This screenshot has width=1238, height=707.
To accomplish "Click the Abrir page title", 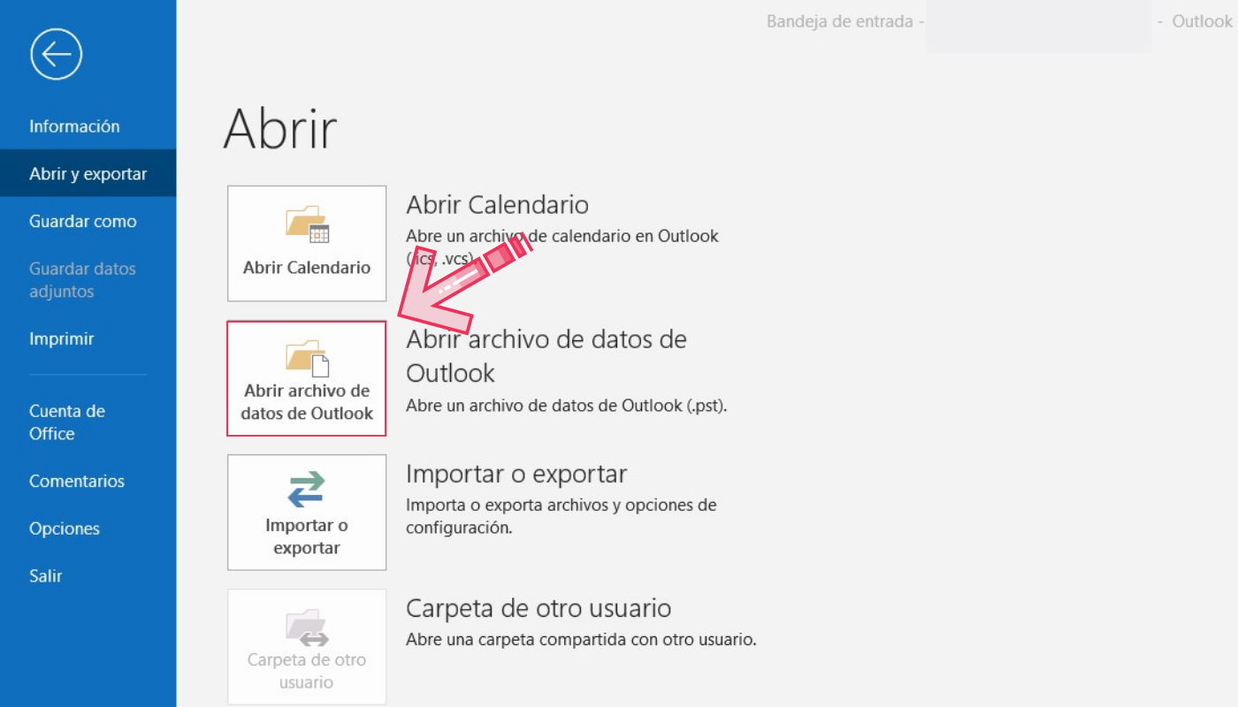I will (280, 129).
